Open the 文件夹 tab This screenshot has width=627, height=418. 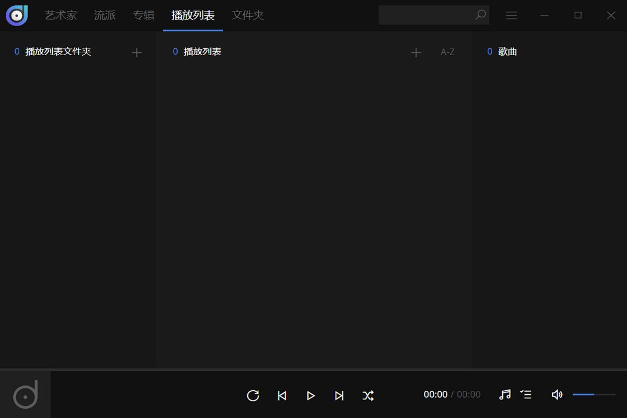(x=247, y=16)
